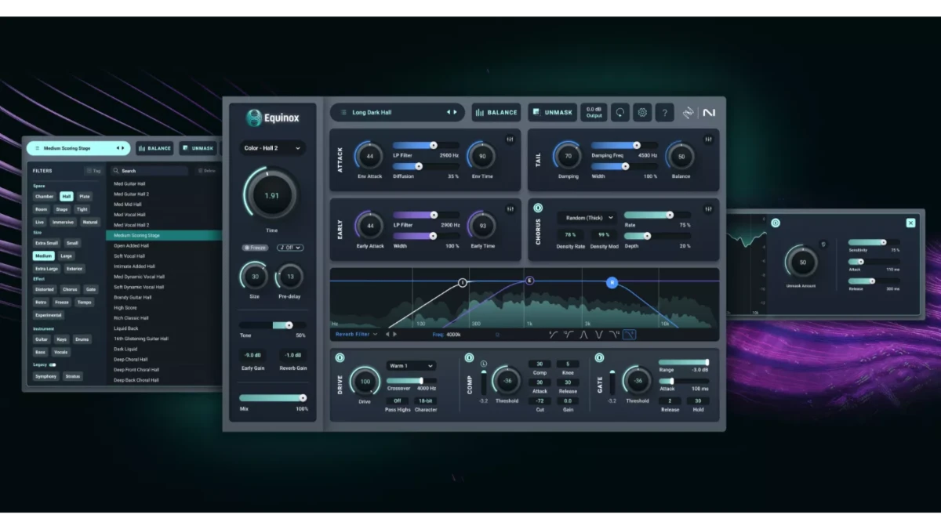Click the BALANCE button in main window
Viewport: 941px width, 529px height.
tap(496, 112)
